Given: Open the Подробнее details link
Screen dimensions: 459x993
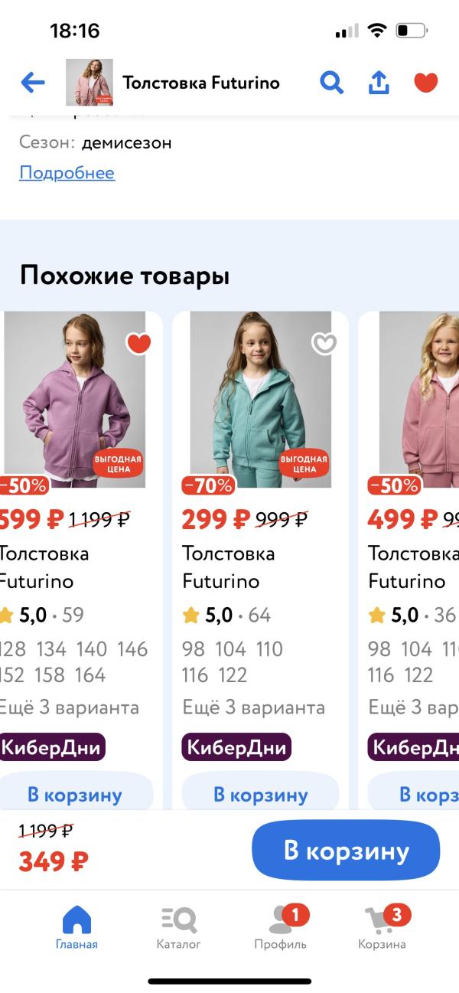Looking at the screenshot, I should click(67, 172).
